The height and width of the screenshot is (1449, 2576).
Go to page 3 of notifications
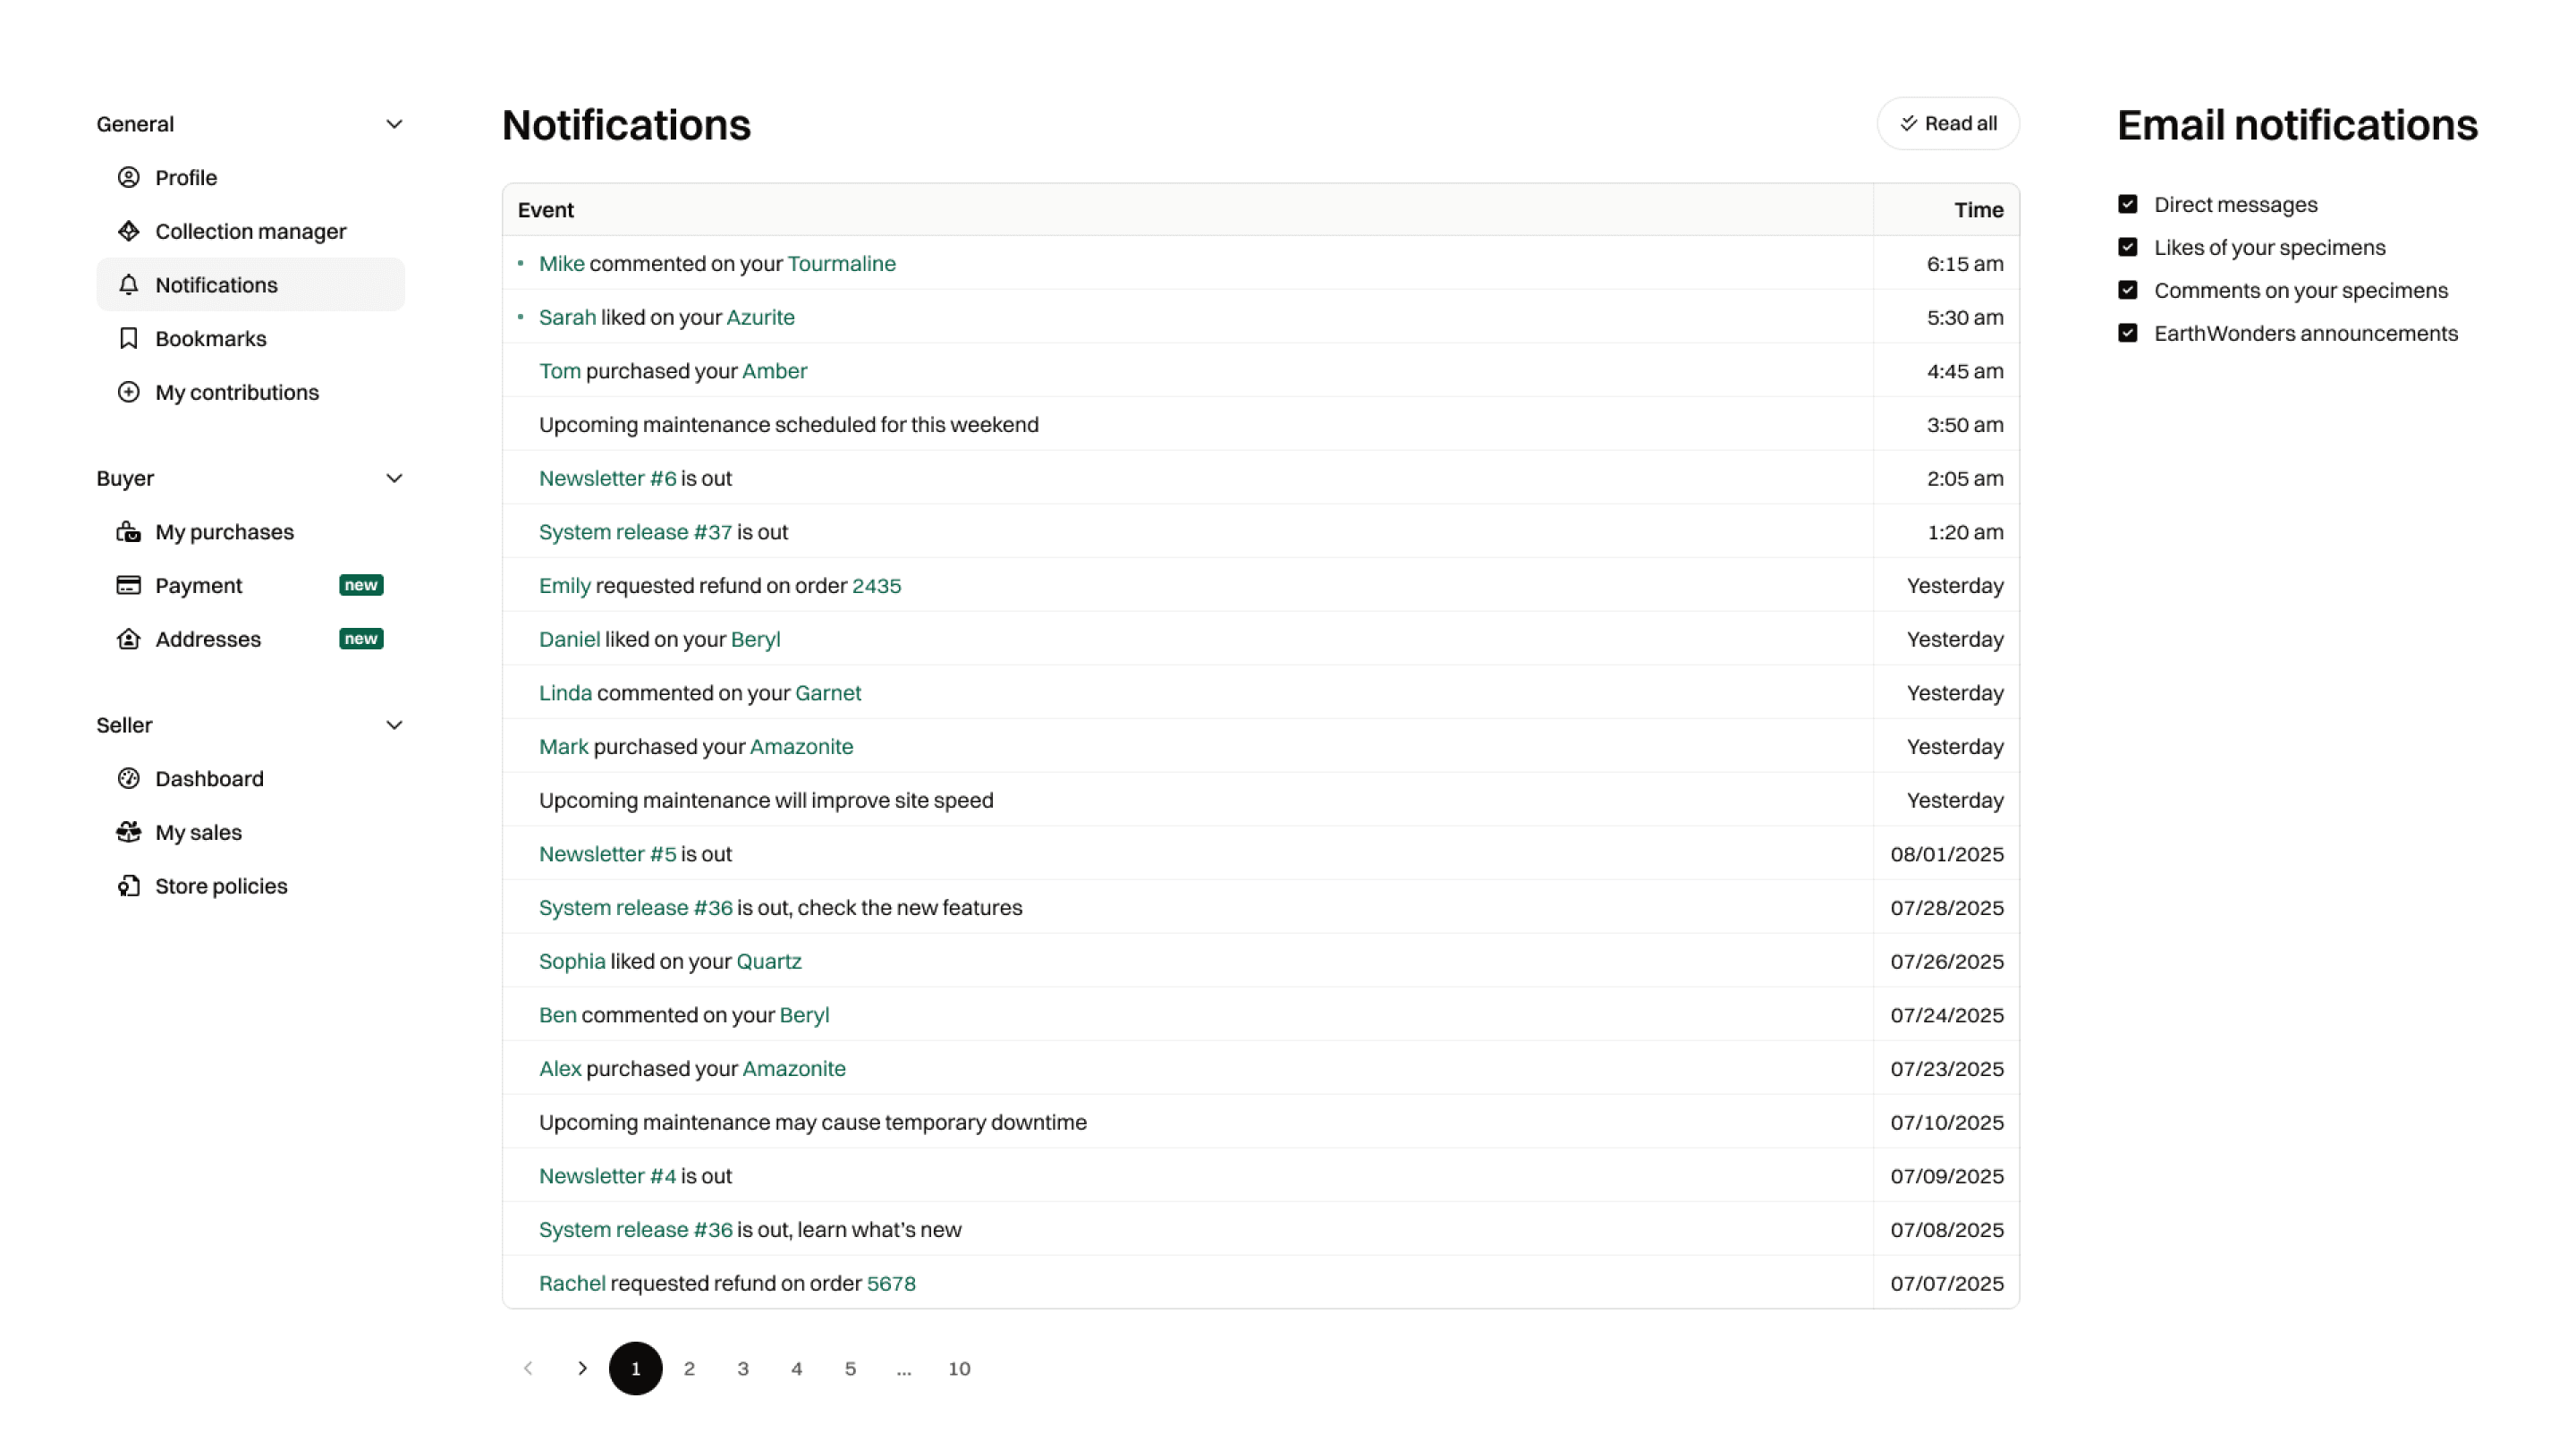(743, 1368)
